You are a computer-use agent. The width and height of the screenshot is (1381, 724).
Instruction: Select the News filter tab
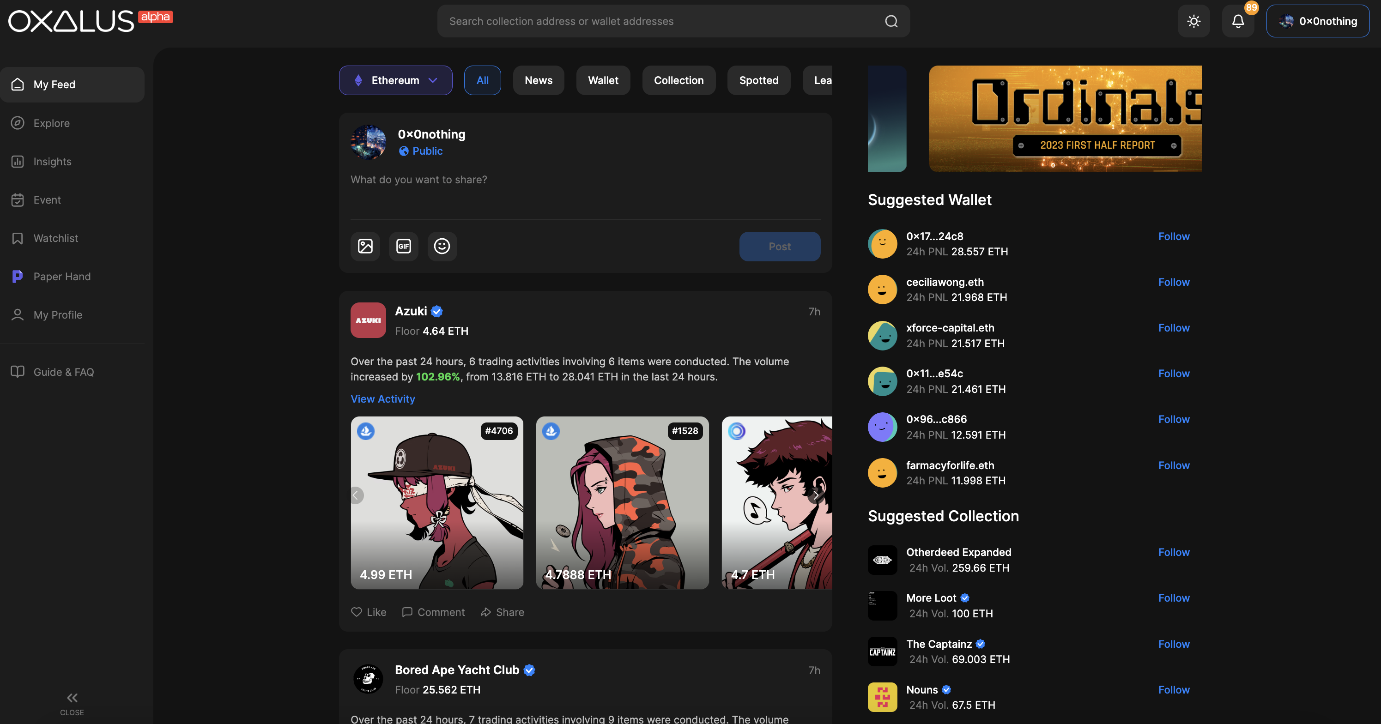coord(538,80)
